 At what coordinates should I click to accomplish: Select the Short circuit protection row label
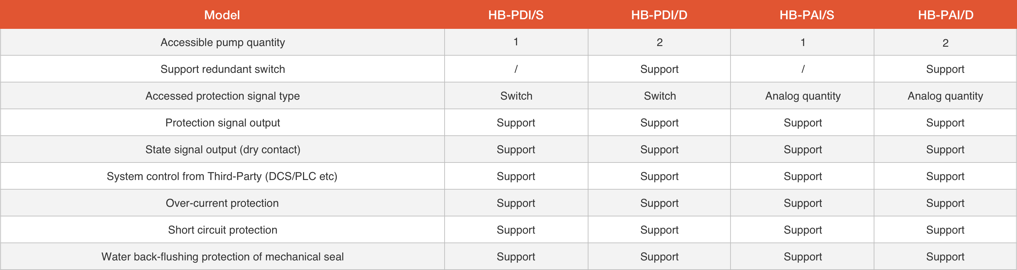[222, 230]
